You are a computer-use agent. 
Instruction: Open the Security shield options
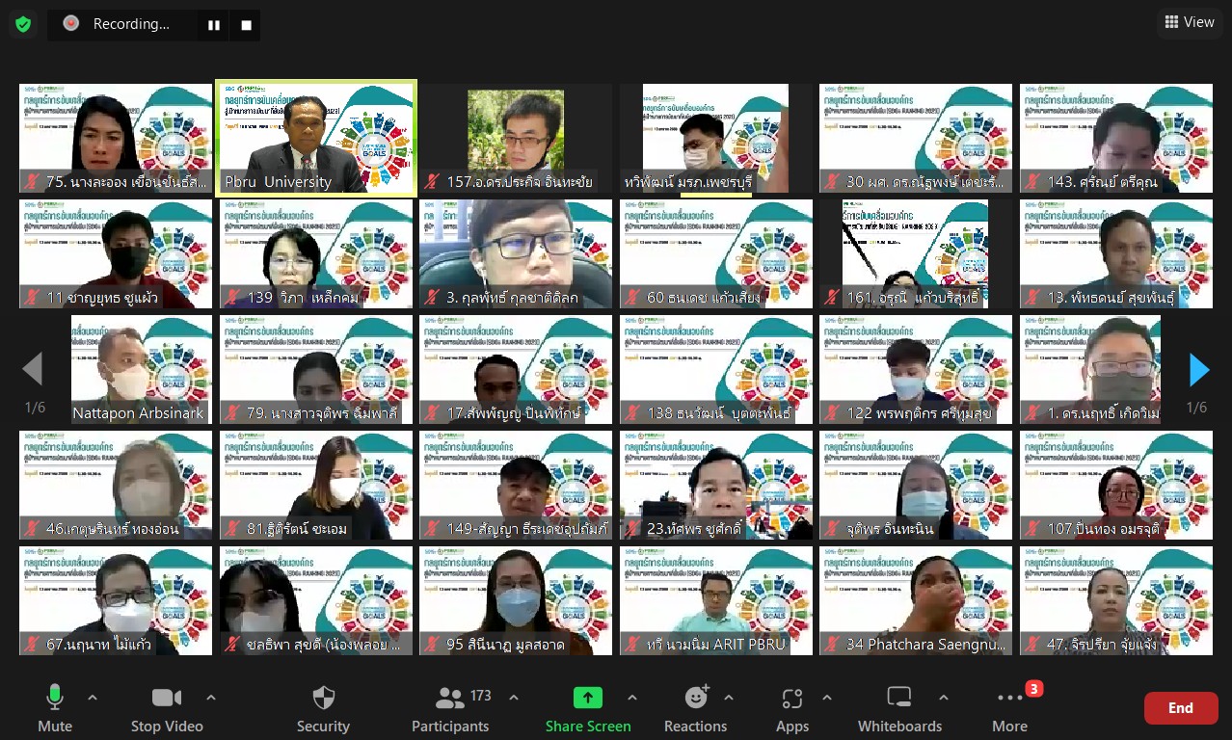[323, 707]
